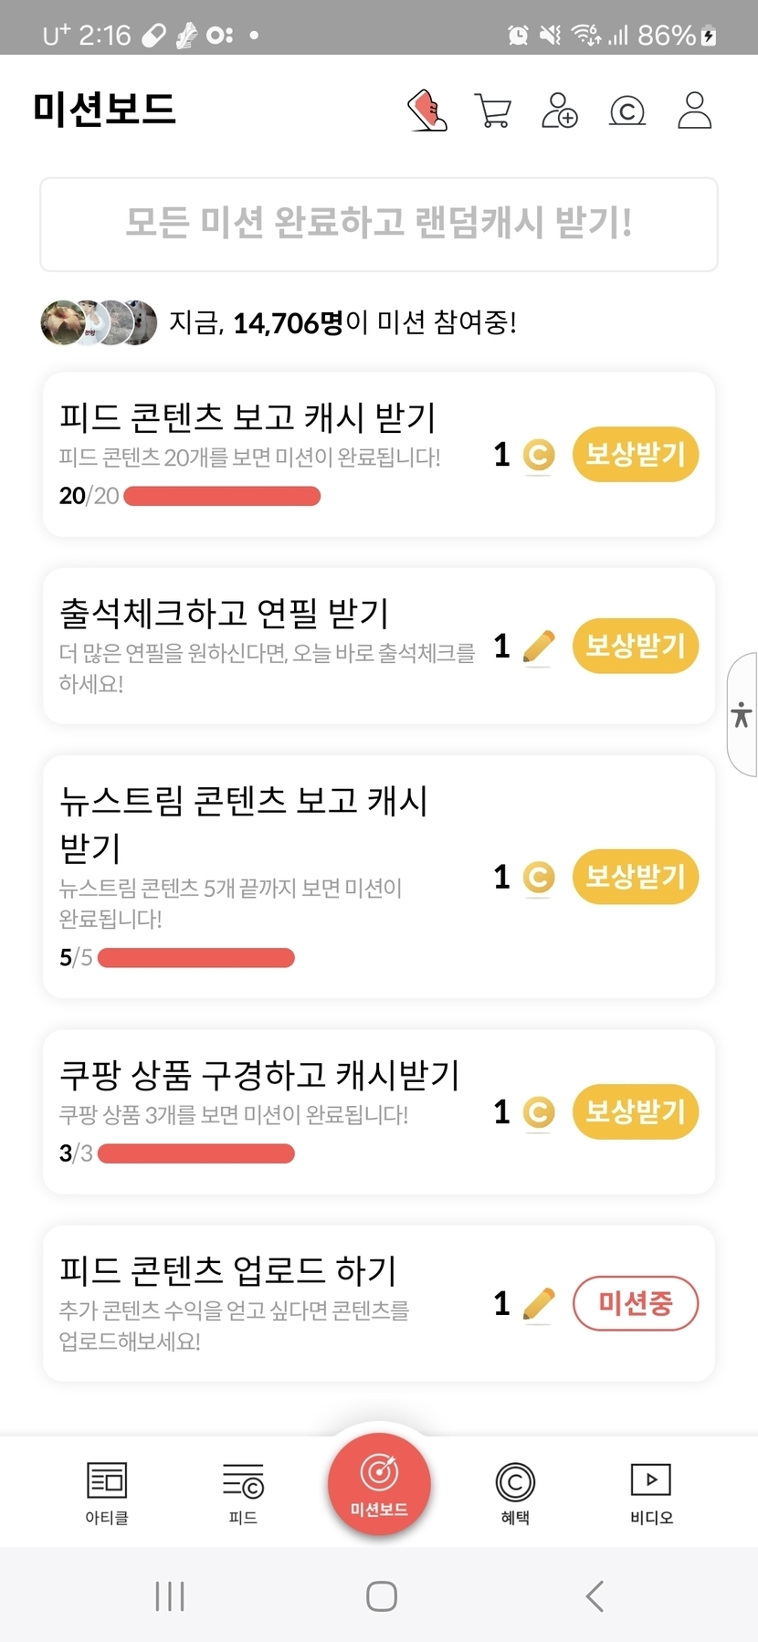Tap the 미션보드 center button
The width and height of the screenshot is (758, 1642).
[379, 1483]
